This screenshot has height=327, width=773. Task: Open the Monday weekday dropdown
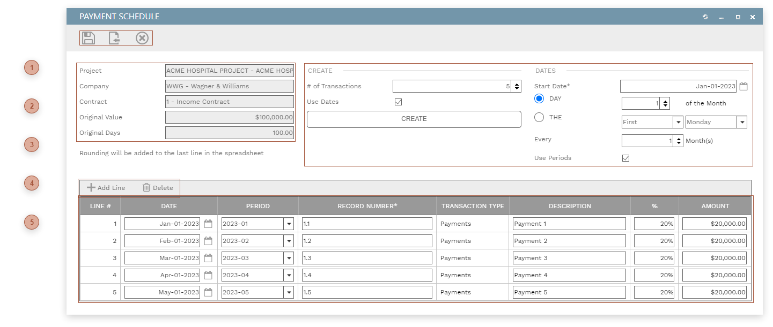point(742,122)
